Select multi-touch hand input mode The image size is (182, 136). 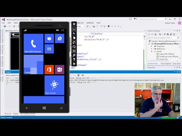tap(74, 38)
